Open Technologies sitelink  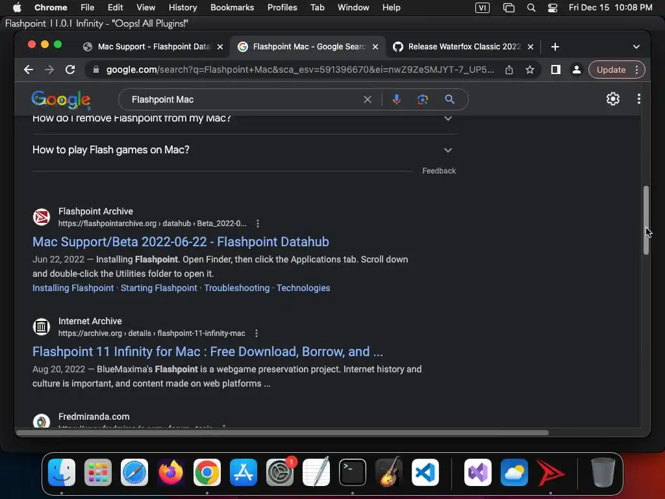(x=303, y=288)
